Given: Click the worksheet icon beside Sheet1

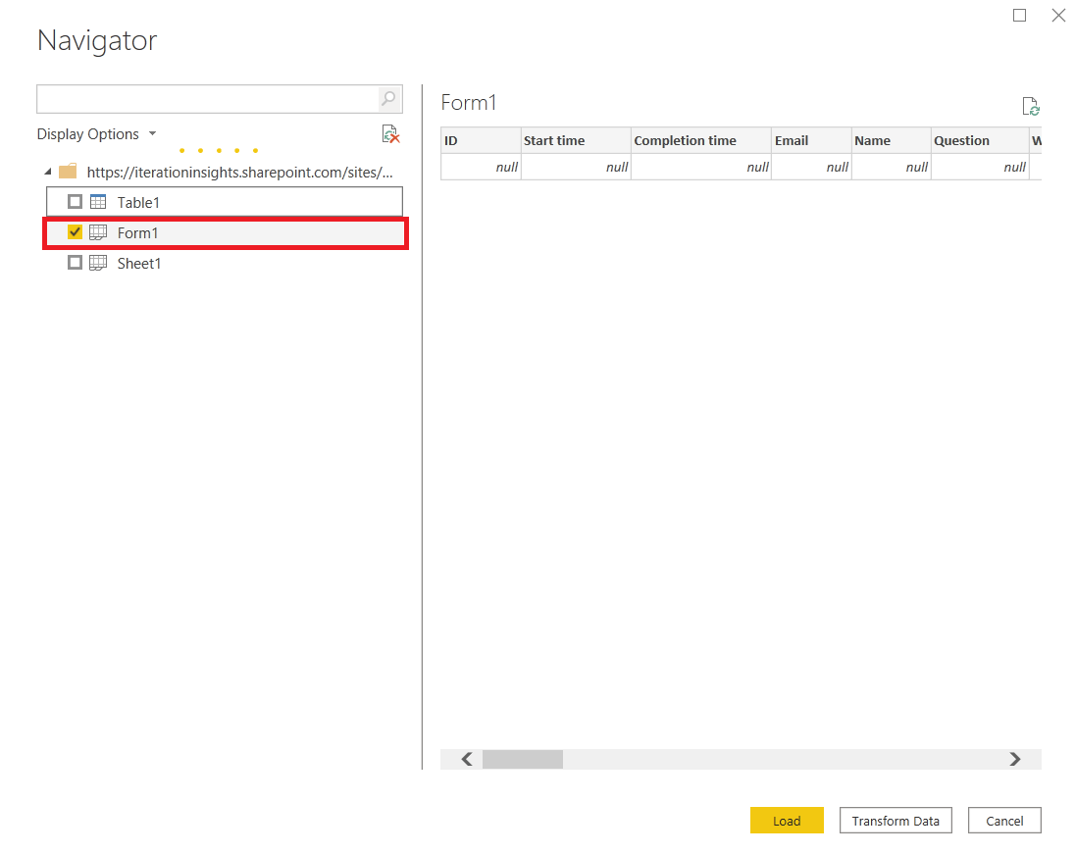Looking at the screenshot, I should 99,263.
